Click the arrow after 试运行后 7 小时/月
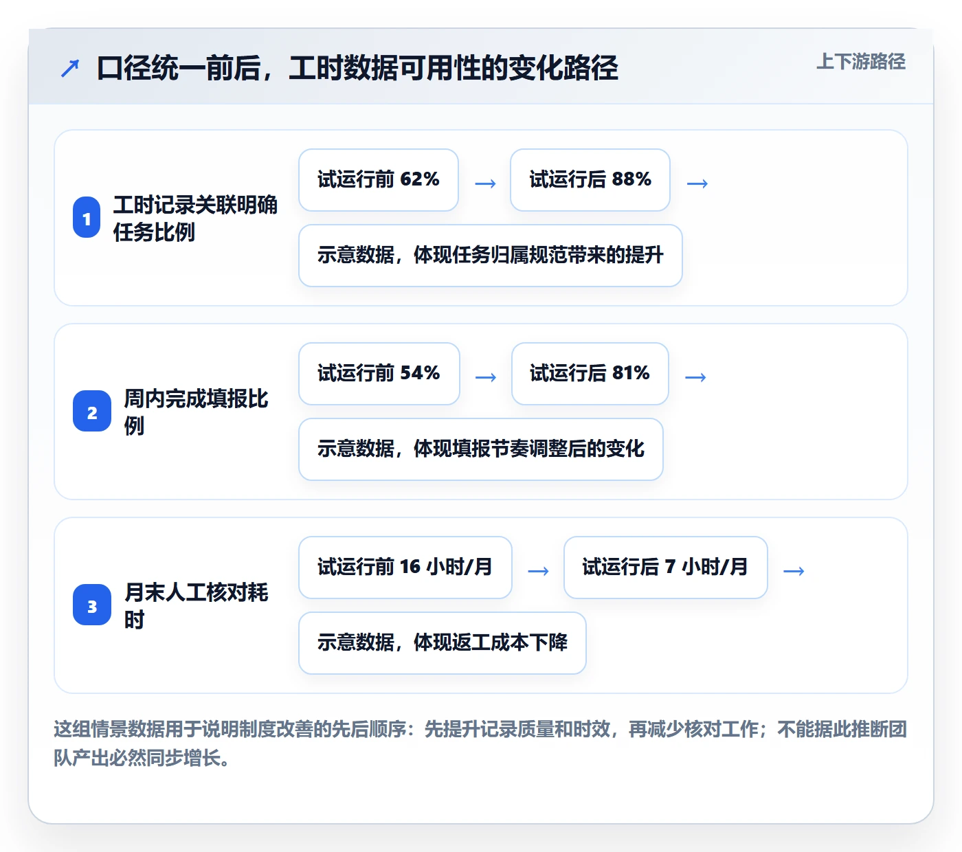The width and height of the screenshot is (962, 852). [x=794, y=571]
